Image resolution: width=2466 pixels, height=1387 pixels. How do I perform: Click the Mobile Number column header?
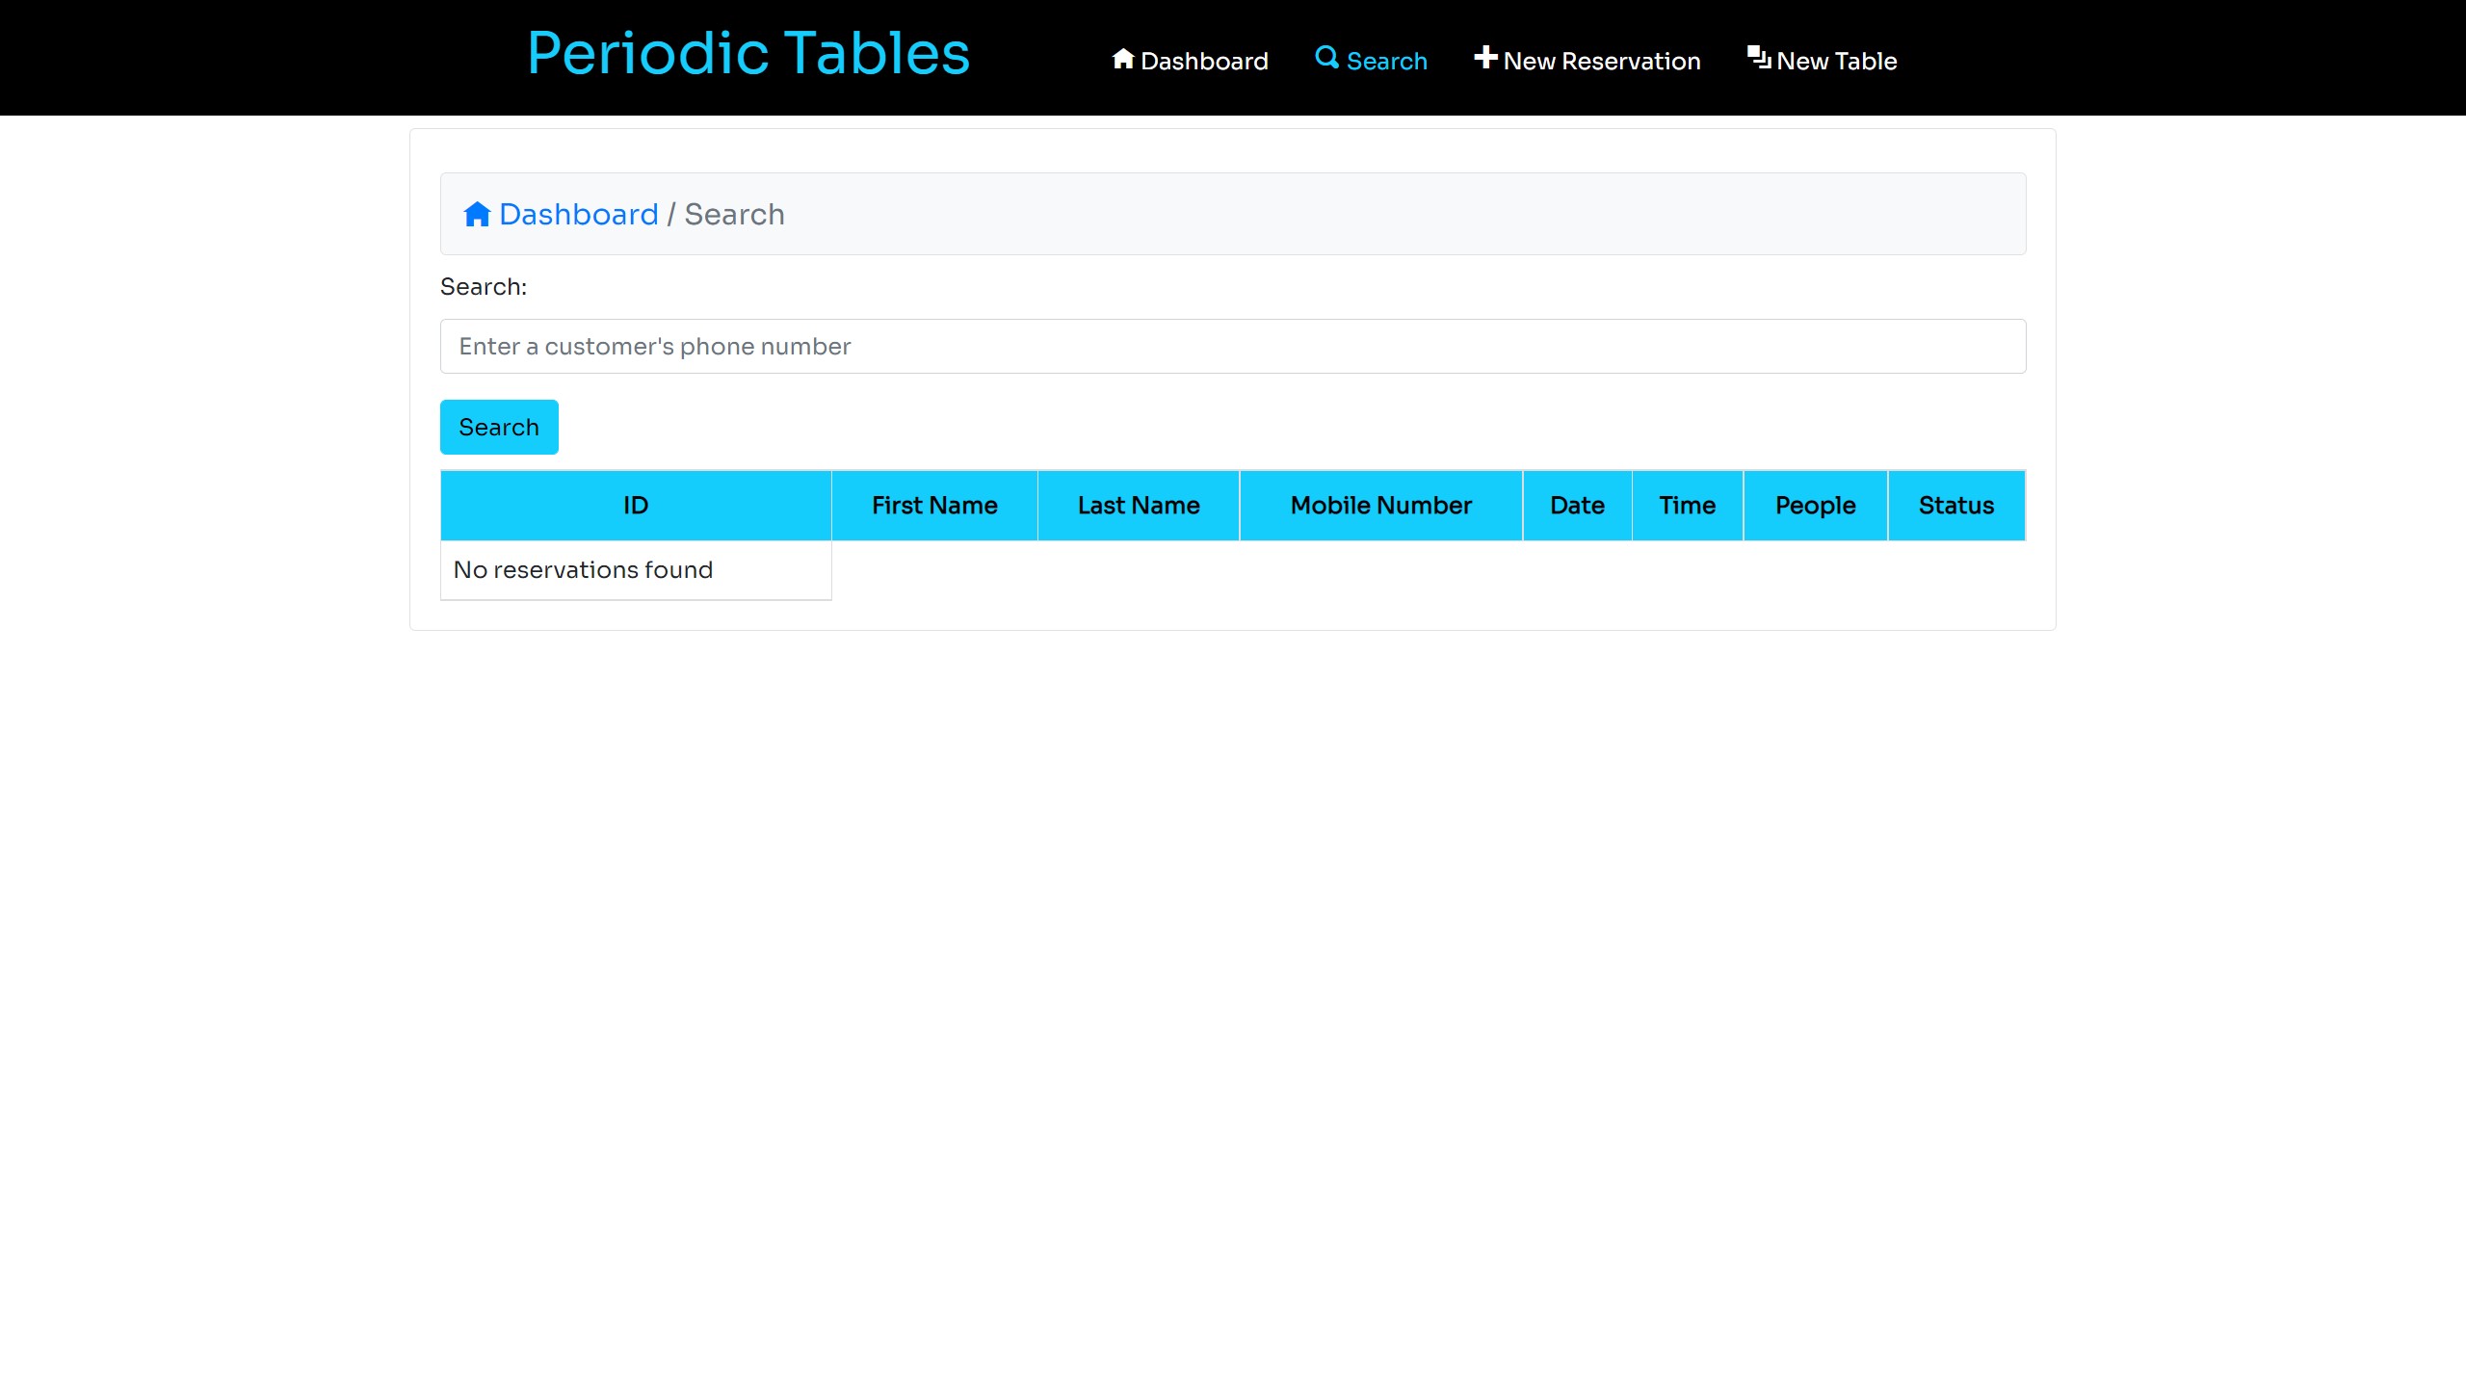(x=1380, y=505)
